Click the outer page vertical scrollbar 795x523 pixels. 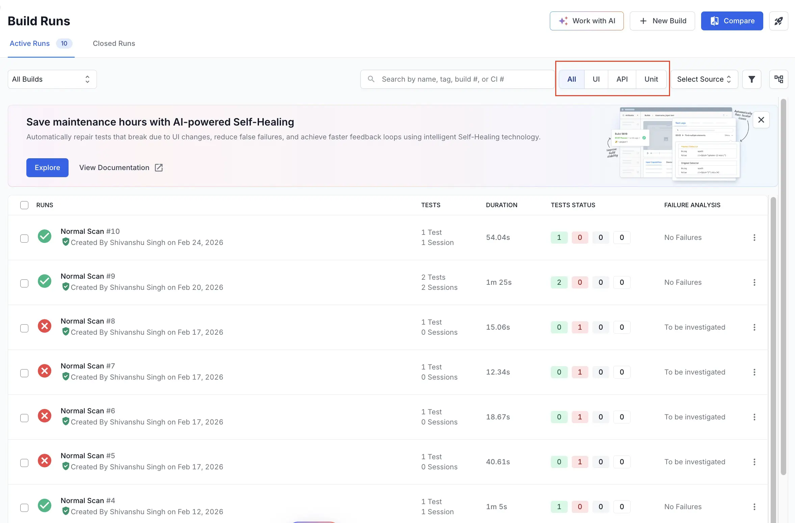pyautogui.click(x=783, y=287)
